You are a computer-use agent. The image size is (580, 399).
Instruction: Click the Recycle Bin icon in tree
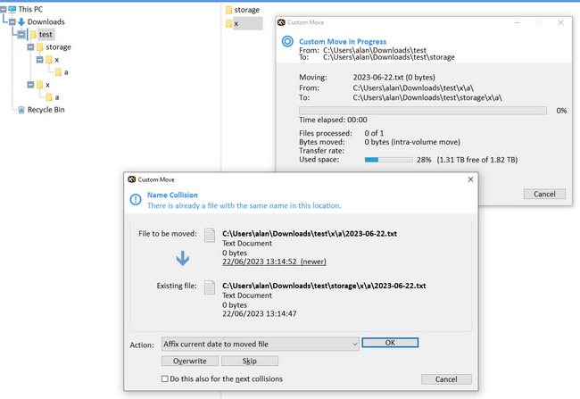click(21, 110)
